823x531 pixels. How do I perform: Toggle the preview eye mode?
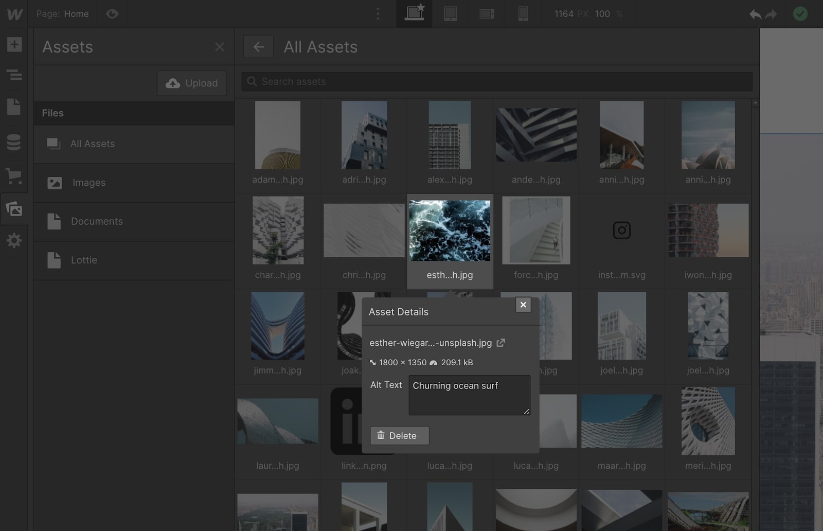[112, 14]
